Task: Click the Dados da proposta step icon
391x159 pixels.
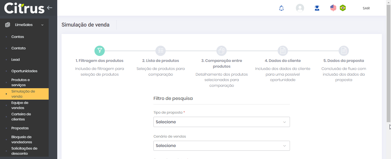Action: click(x=343, y=51)
